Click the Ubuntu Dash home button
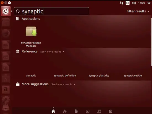The width and height of the screenshot is (152, 114). coord(6,11)
